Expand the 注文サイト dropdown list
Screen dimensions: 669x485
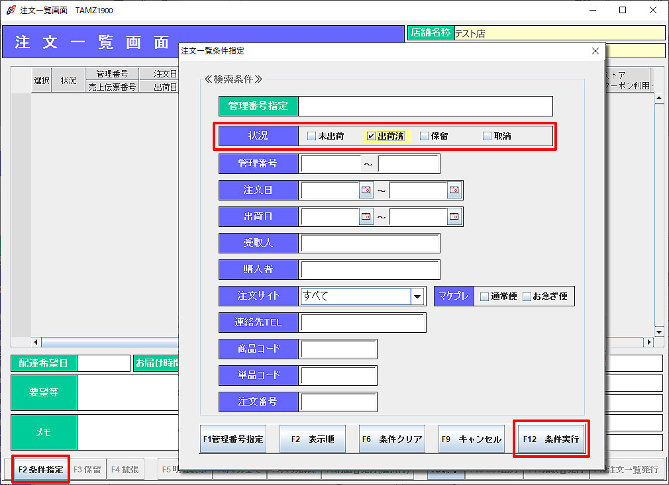click(x=417, y=296)
